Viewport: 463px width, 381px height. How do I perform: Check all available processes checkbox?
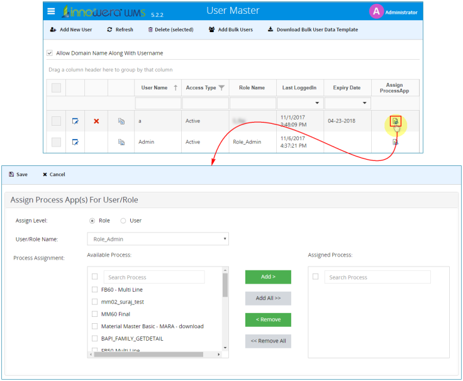coord(95,277)
